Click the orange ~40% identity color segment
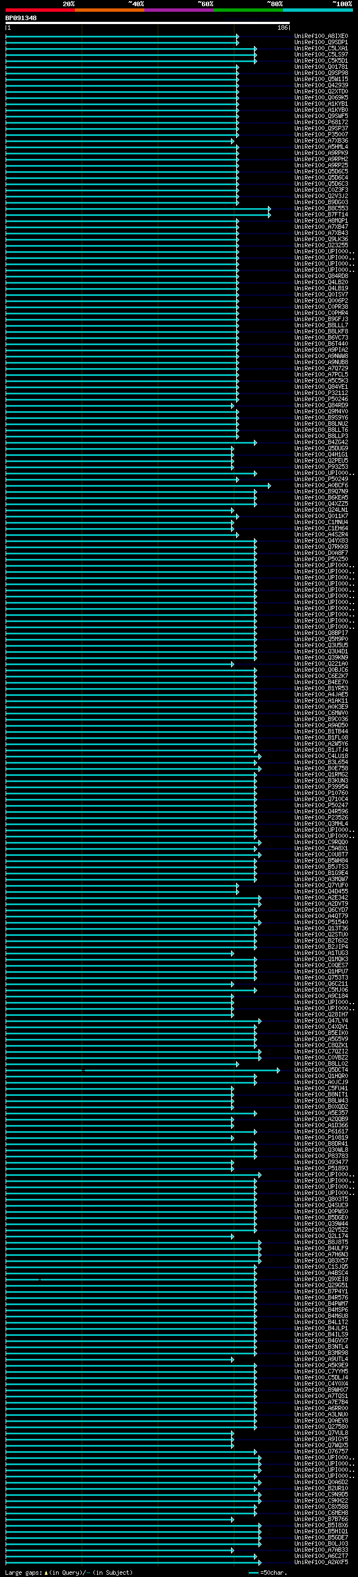 pyautogui.click(x=110, y=10)
